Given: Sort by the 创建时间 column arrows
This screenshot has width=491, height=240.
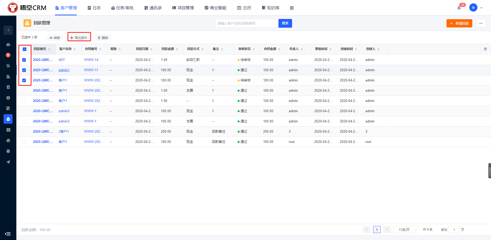Looking at the screenshot, I should click(356, 49).
